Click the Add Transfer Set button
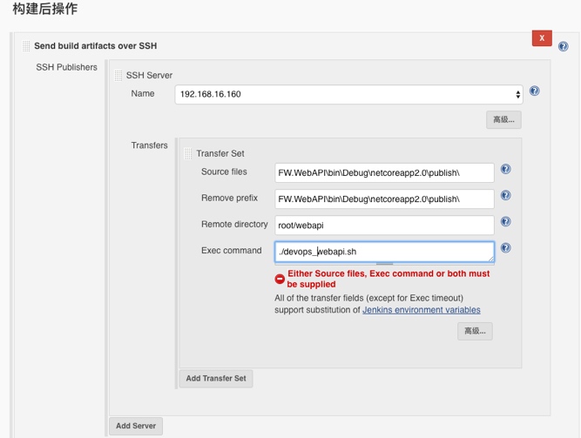 click(216, 379)
